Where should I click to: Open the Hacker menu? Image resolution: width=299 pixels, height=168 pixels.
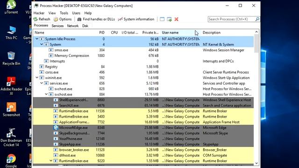point(39,13)
